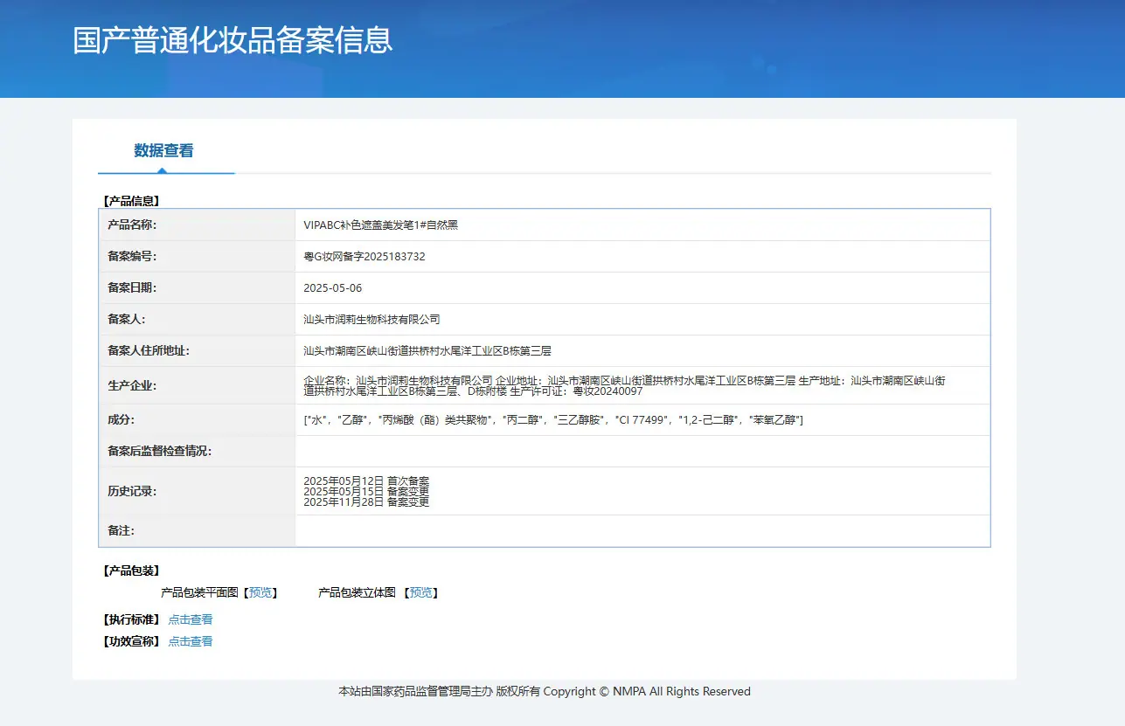Click the 备案后监督检查情况 empty value cell
The height and width of the screenshot is (726, 1125).
tap(642, 452)
